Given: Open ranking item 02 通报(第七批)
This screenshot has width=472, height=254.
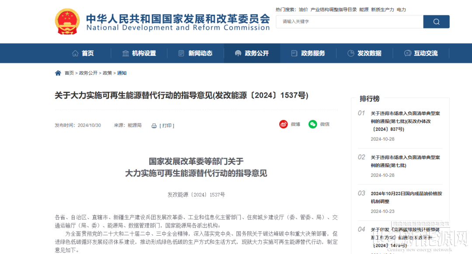Looking at the screenshot, I should point(405,161).
